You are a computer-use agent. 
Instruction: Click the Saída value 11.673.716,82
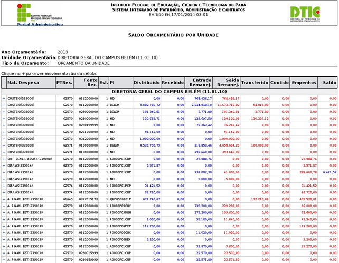point(228,105)
